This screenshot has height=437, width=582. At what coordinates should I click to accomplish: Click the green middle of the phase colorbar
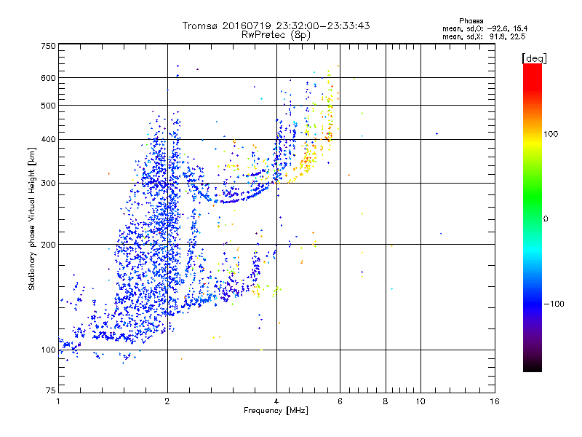point(533,197)
